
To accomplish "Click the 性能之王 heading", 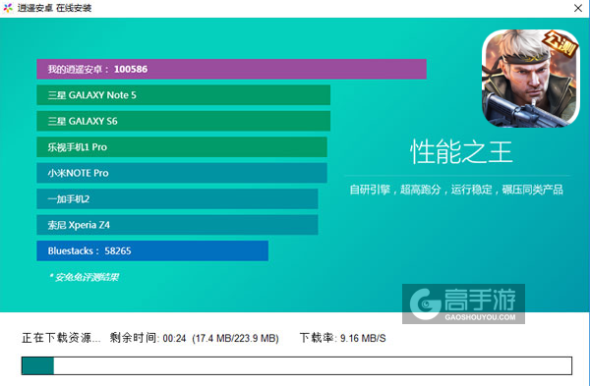I will 461,152.
